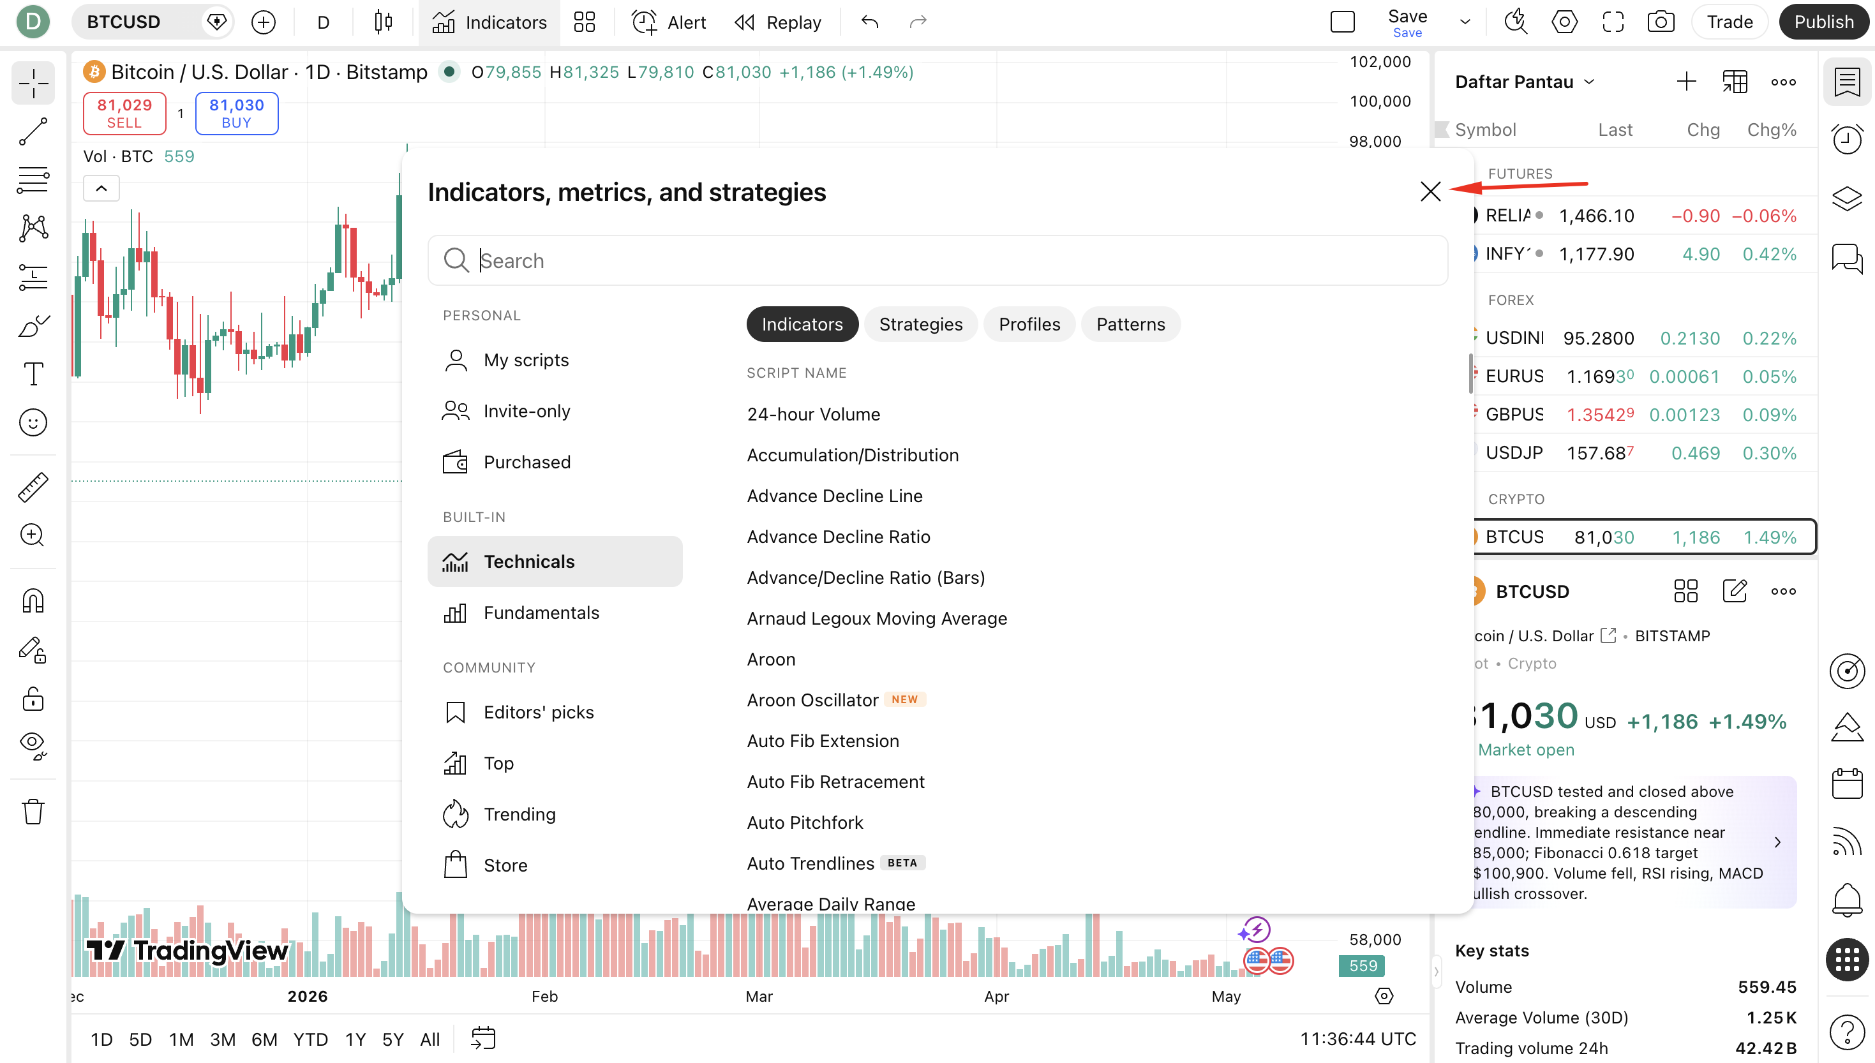The height and width of the screenshot is (1063, 1875).
Task: Open the chats panel icon
Action: [1848, 258]
